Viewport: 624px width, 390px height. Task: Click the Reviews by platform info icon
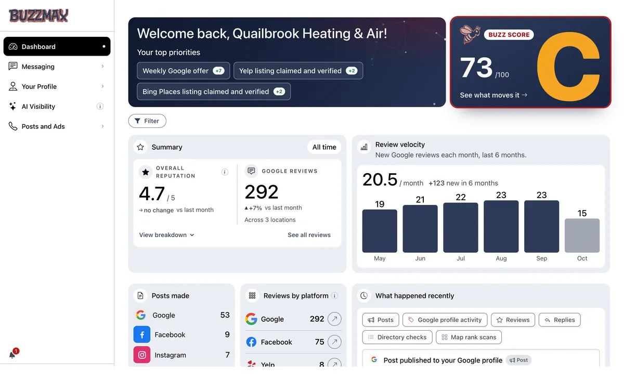coord(335,296)
